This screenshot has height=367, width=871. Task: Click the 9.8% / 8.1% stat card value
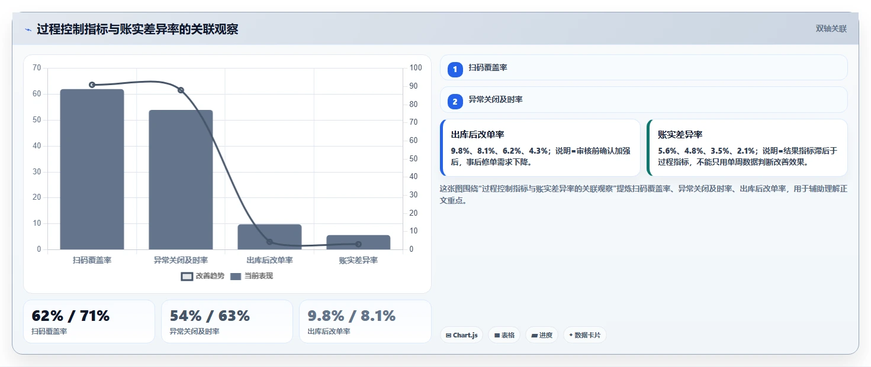point(351,316)
